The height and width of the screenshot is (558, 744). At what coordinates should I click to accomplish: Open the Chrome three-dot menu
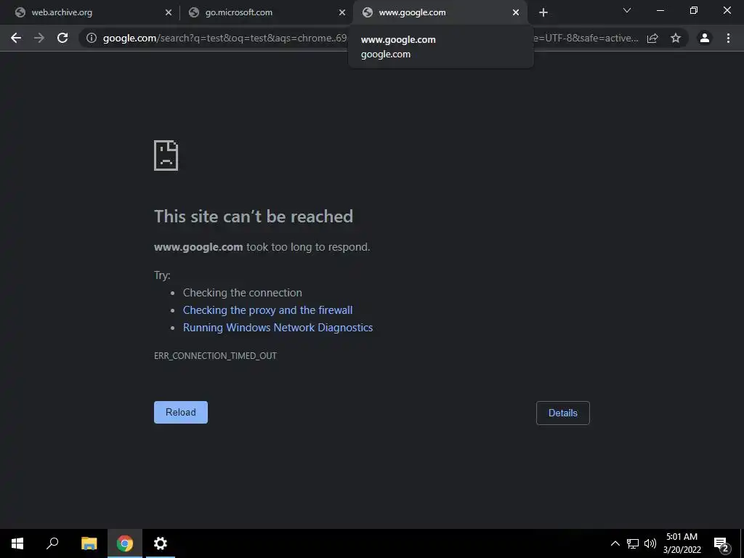point(728,38)
